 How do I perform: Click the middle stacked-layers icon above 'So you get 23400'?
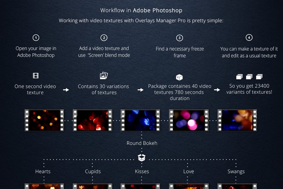pos(249,77)
